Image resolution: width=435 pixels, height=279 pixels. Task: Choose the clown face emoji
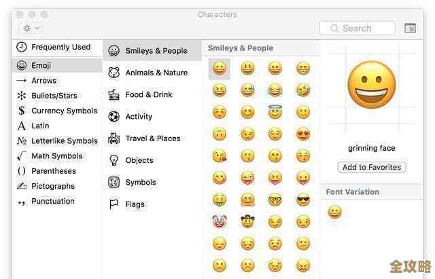coord(219,221)
